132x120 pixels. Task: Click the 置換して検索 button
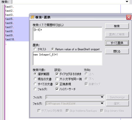[117, 34]
